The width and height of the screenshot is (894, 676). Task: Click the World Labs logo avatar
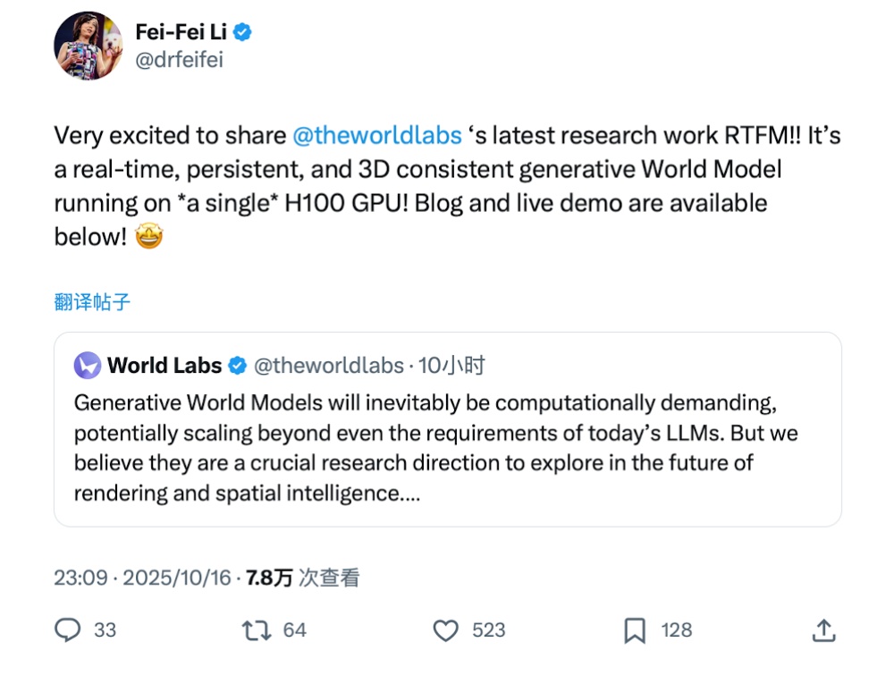[x=88, y=365]
